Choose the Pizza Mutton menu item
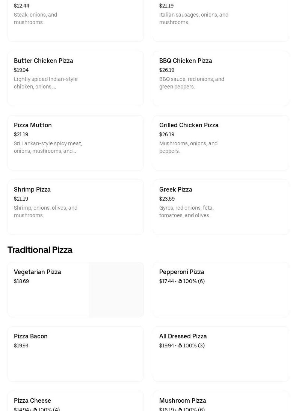Image resolution: width=302 pixels, height=411 pixels. point(33,125)
